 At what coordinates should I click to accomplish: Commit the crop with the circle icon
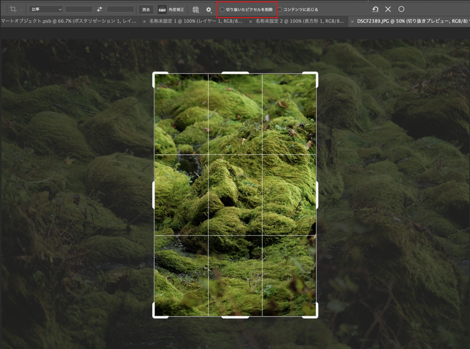pos(401,9)
